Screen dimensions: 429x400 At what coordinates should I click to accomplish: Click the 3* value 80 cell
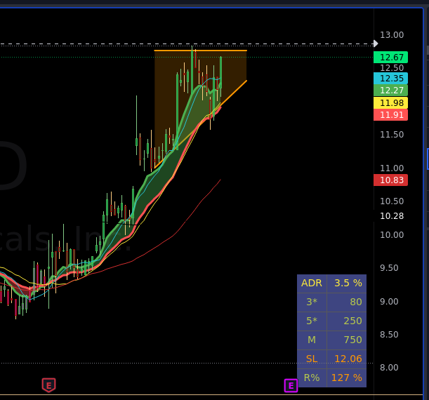pos(347,302)
